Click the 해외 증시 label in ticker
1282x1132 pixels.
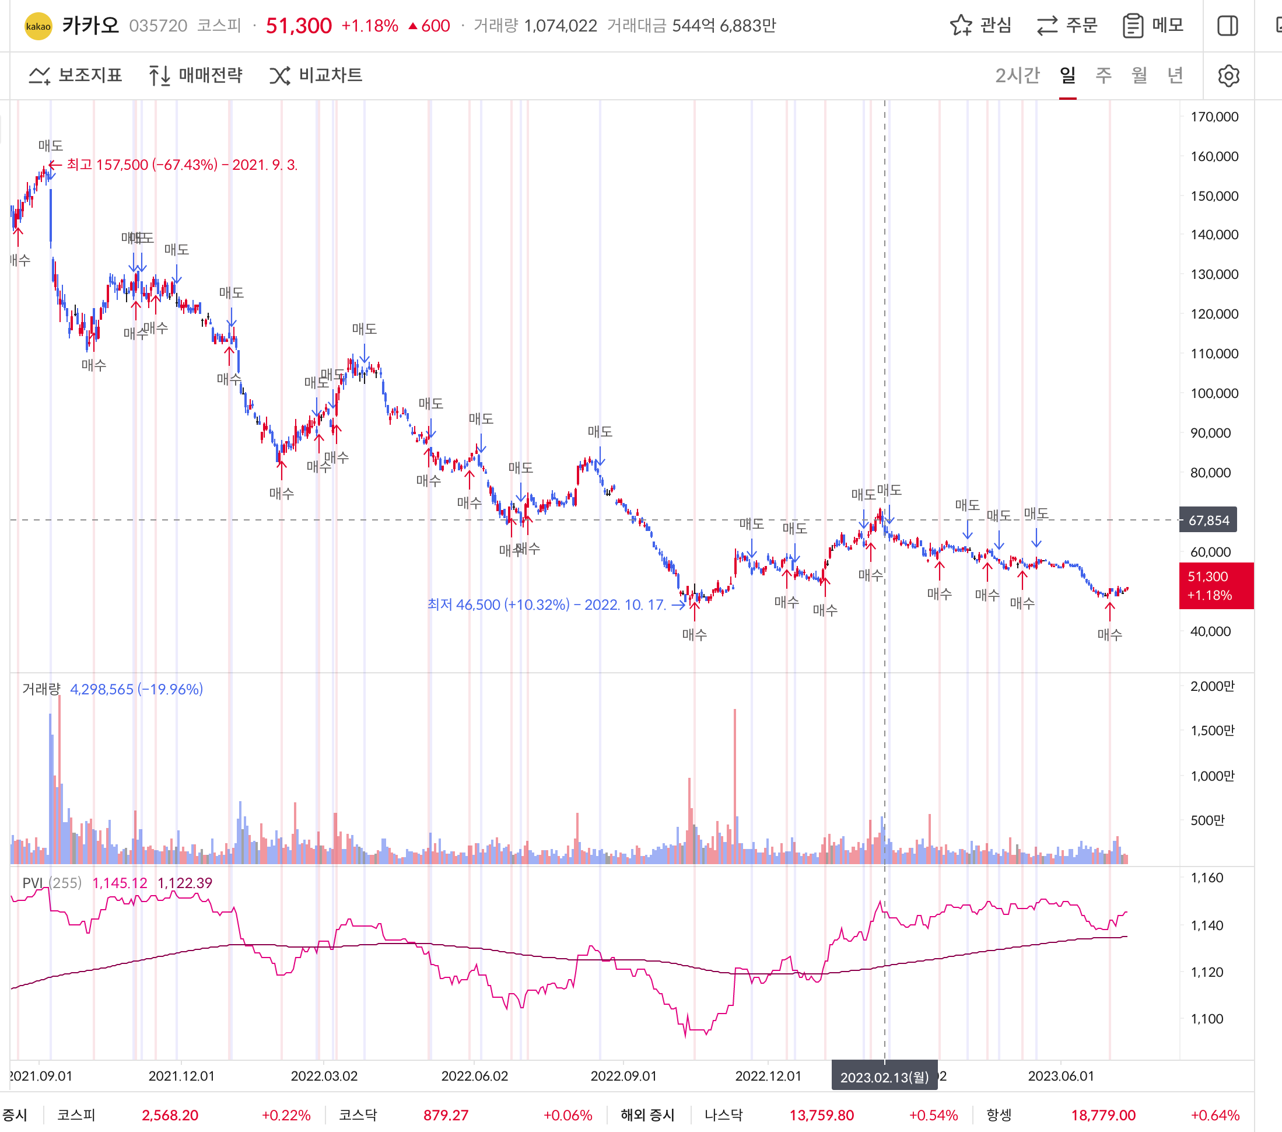[647, 1114]
